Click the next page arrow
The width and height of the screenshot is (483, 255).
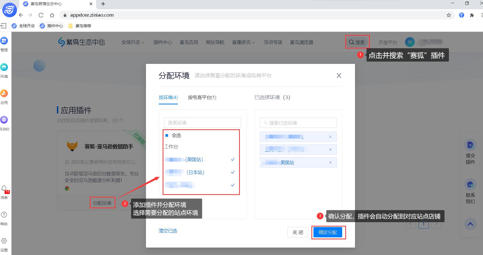(437, 224)
